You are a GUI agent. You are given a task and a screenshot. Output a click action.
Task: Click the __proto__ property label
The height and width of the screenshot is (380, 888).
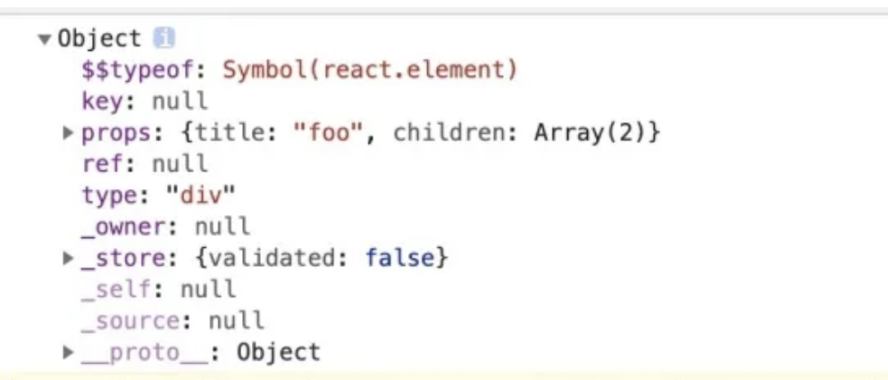point(146,352)
